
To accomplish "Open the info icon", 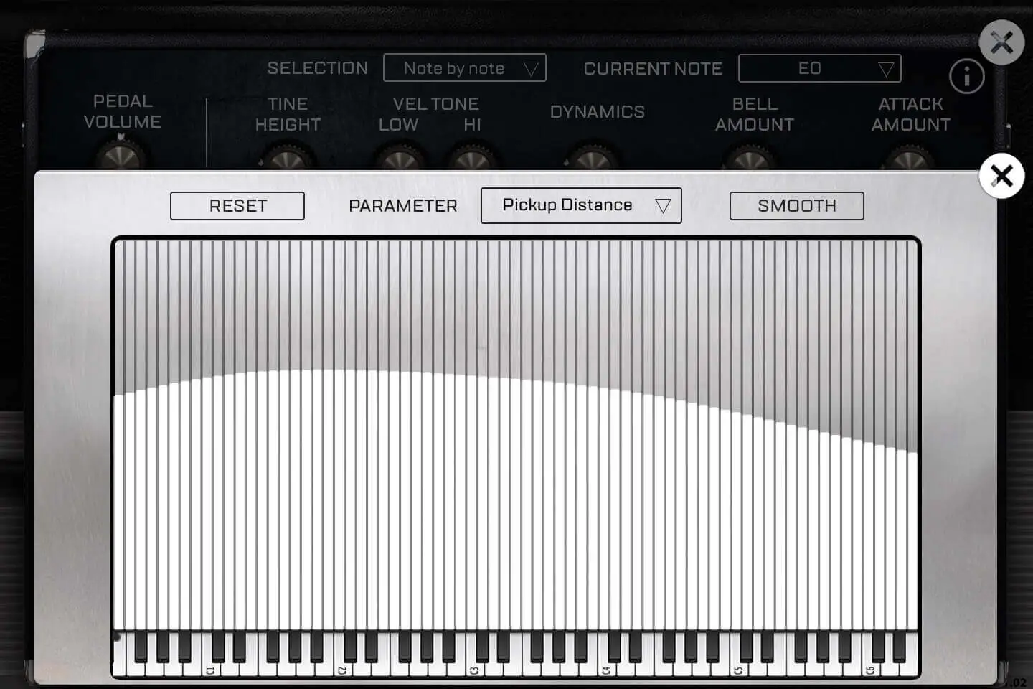I will (x=967, y=75).
